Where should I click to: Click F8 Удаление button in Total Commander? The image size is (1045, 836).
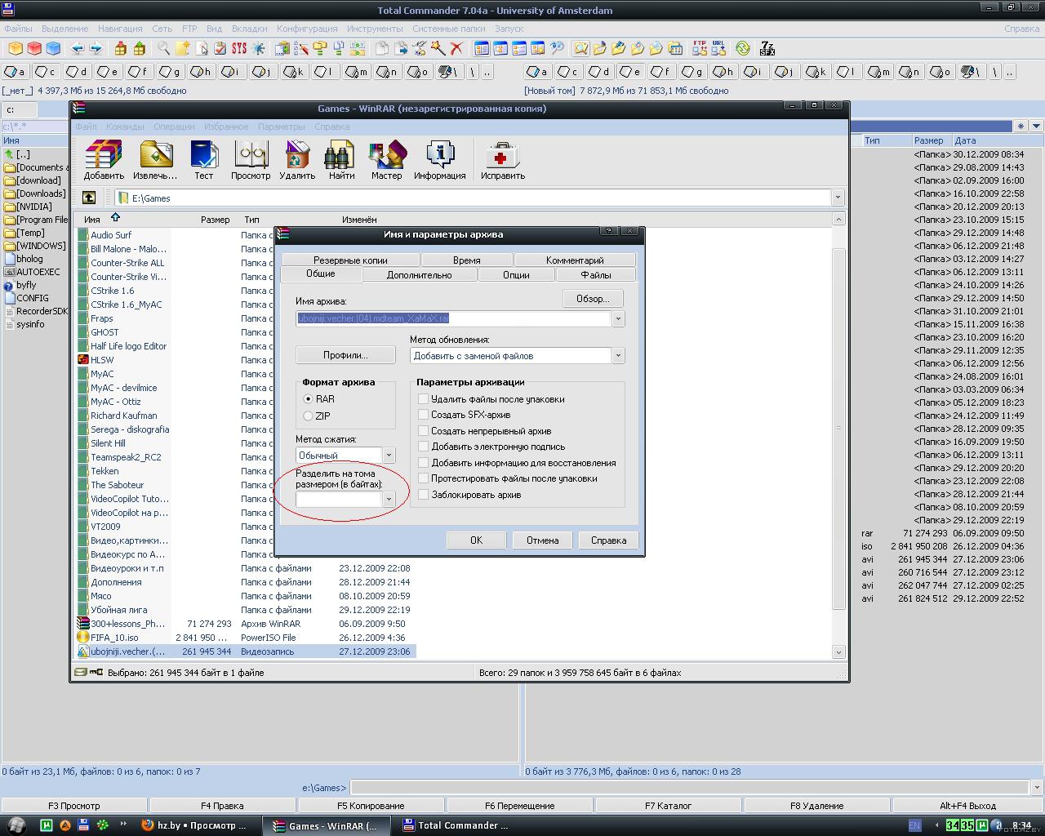(x=816, y=806)
